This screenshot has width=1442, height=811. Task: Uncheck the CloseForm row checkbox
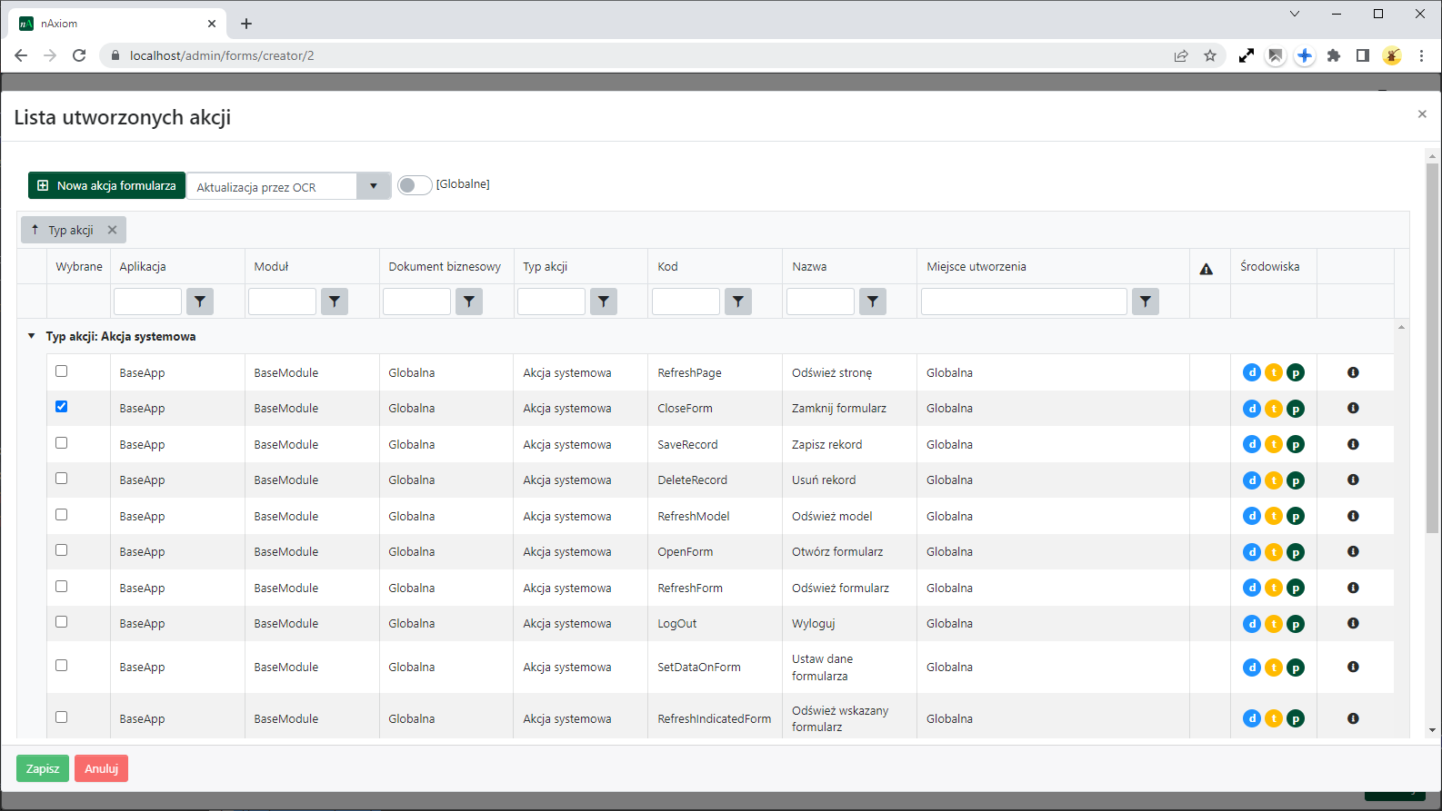62,407
